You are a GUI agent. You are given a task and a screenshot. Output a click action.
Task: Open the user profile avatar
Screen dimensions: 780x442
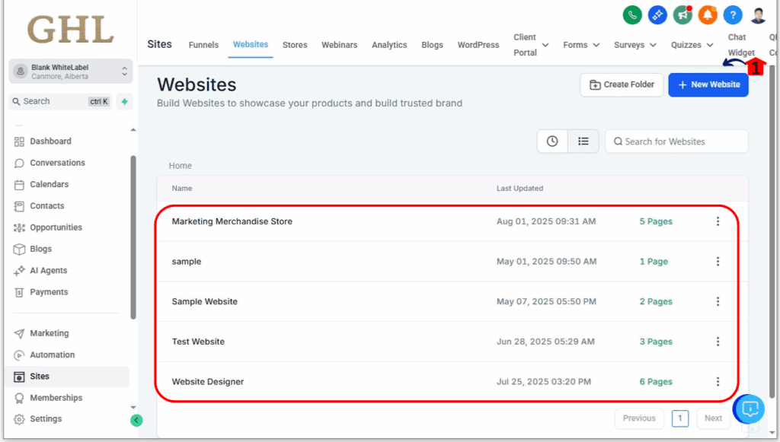coord(758,15)
